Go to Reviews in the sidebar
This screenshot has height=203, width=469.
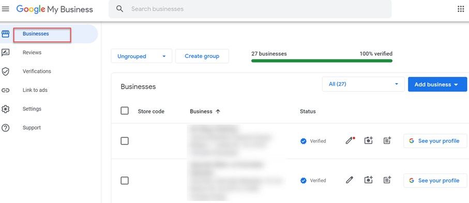point(32,53)
